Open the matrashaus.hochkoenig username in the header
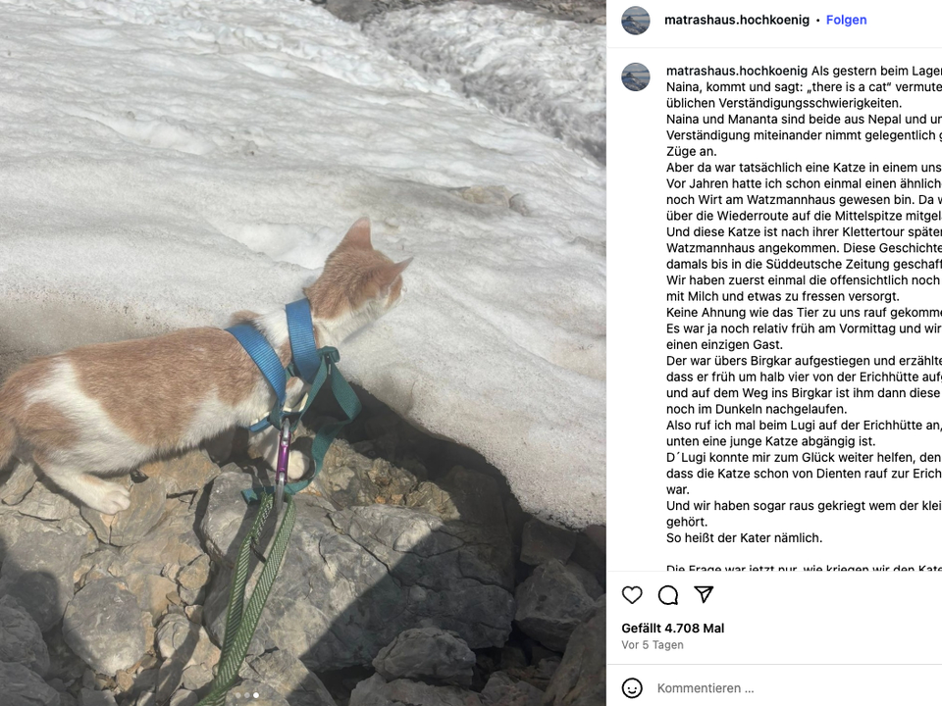Image resolution: width=942 pixels, height=706 pixels. click(x=737, y=20)
